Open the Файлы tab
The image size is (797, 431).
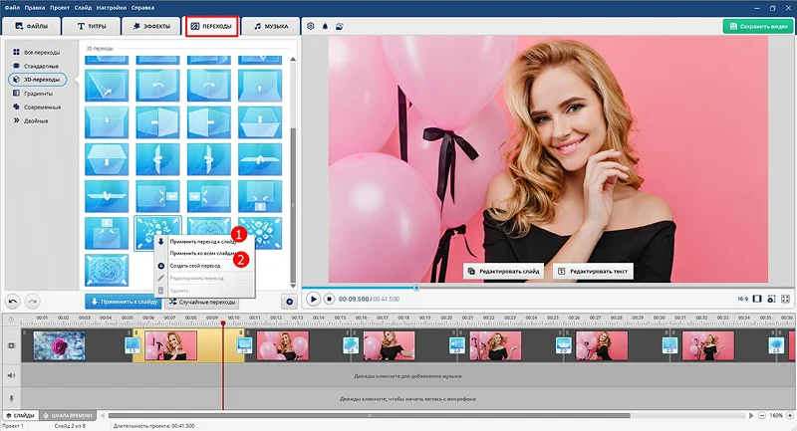pos(31,26)
